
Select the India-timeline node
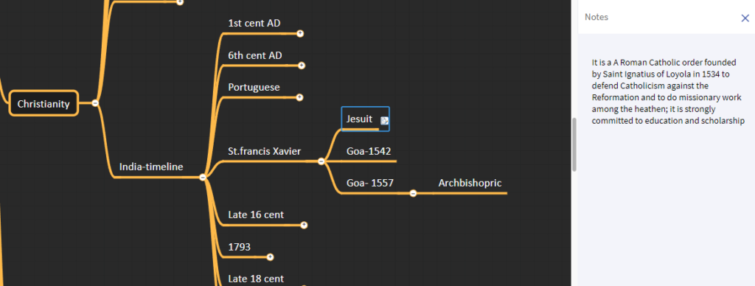tap(151, 167)
